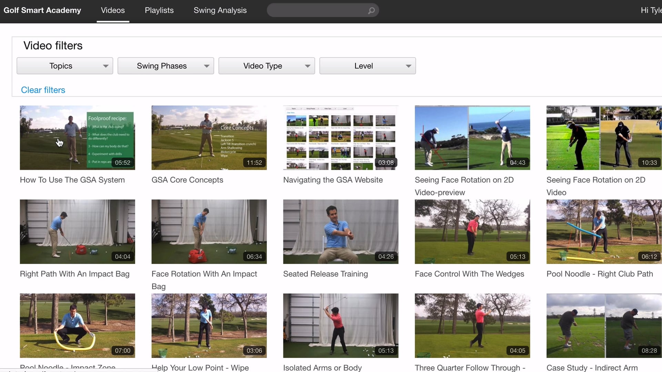Click the Face Control With The Wedges title
Image resolution: width=662 pixels, height=372 pixels.
[469, 274]
